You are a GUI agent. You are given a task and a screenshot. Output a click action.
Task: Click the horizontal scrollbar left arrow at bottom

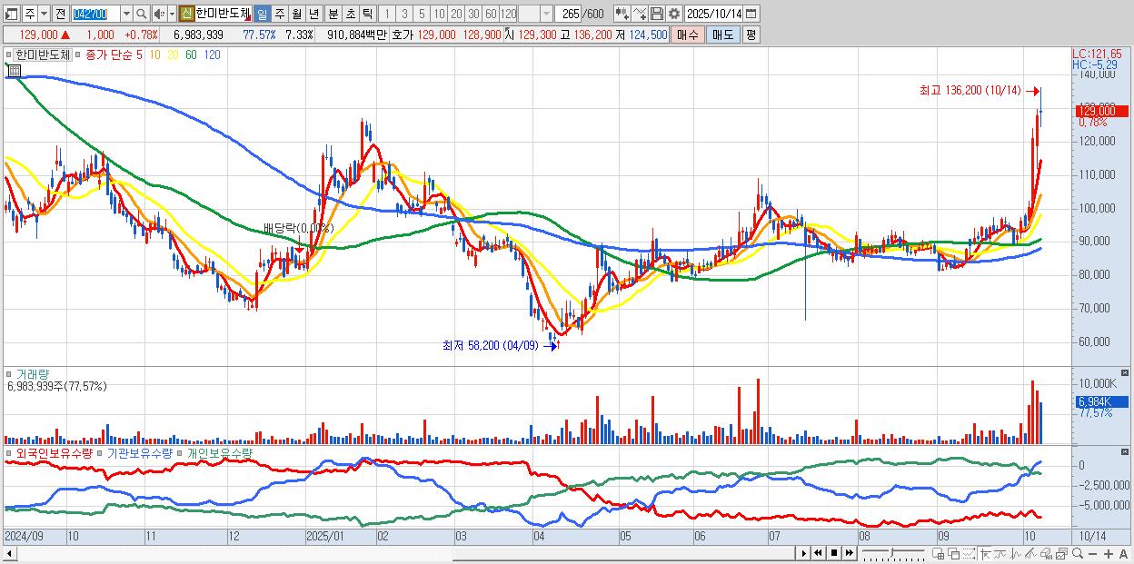point(10,554)
